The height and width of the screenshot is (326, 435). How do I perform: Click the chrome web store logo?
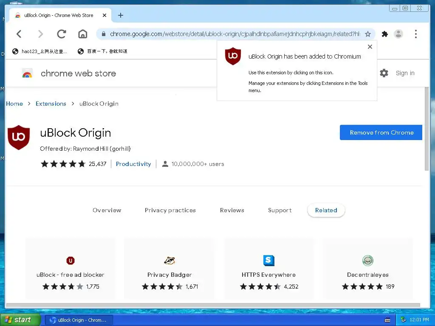pos(27,73)
